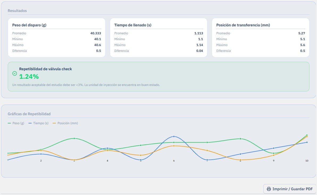Select the green data point at shot 3
This screenshot has height=195, width=317.
tap(74, 138)
